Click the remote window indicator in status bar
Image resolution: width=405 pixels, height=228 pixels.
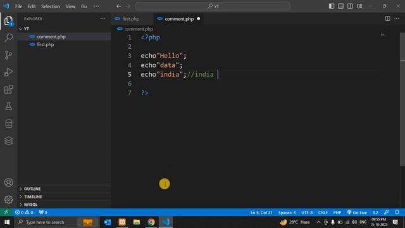pos(6,212)
